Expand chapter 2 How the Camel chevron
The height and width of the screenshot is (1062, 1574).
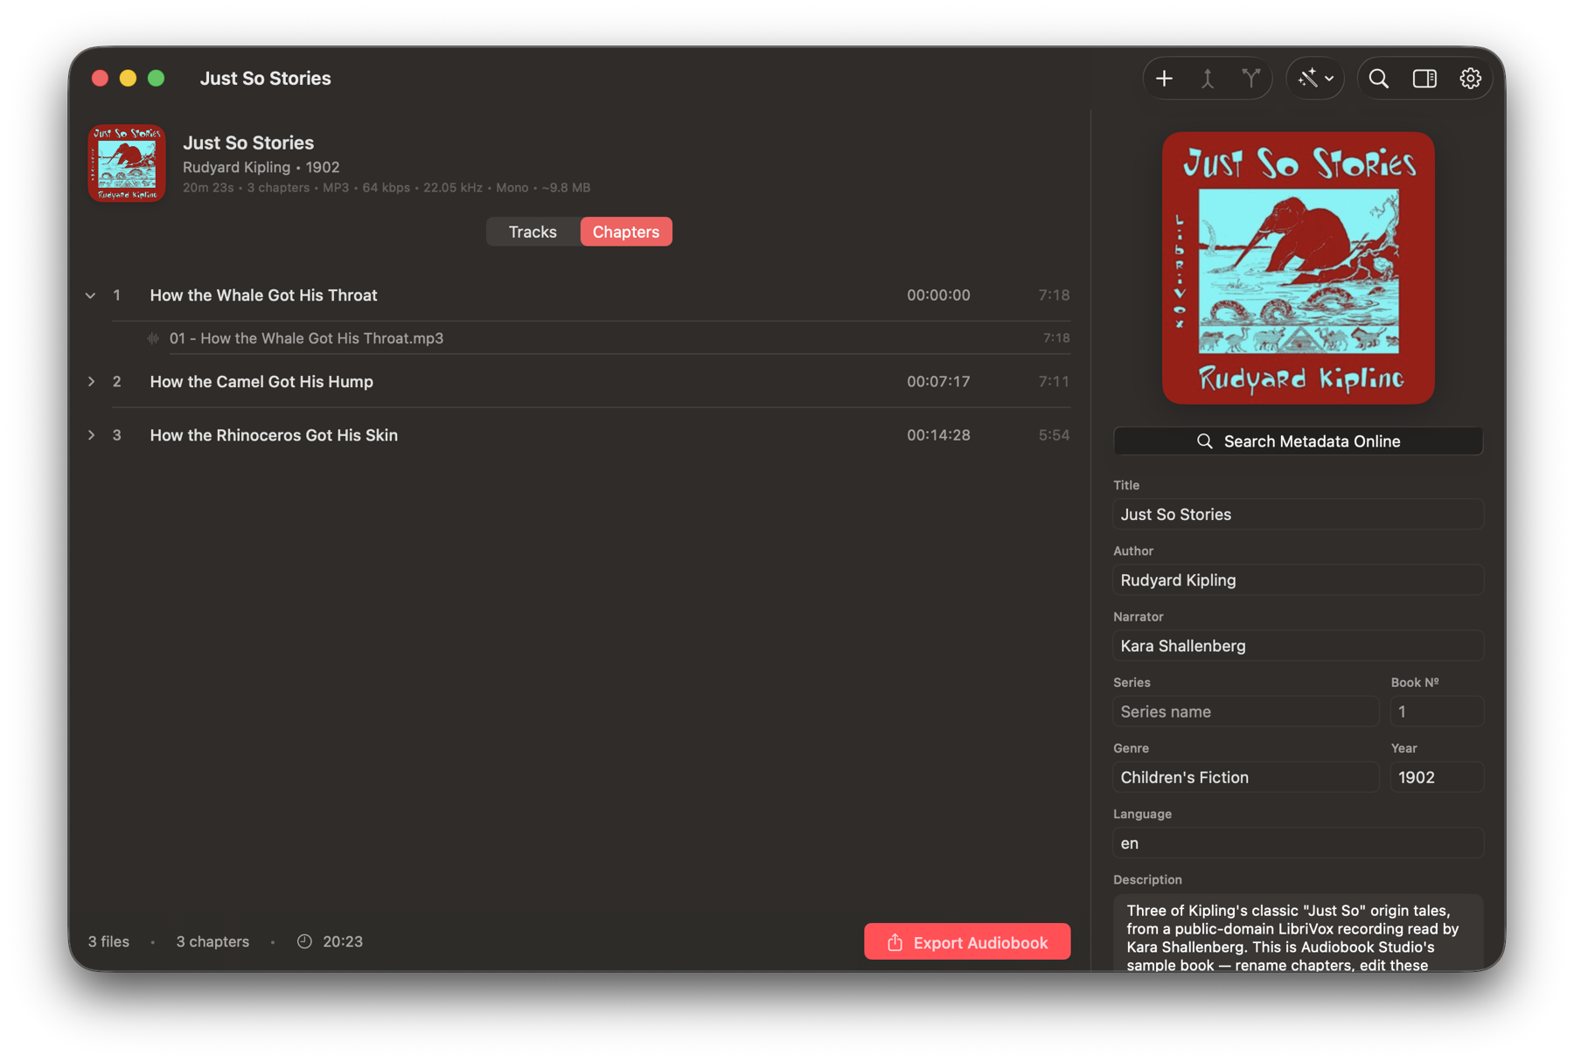tap(90, 382)
